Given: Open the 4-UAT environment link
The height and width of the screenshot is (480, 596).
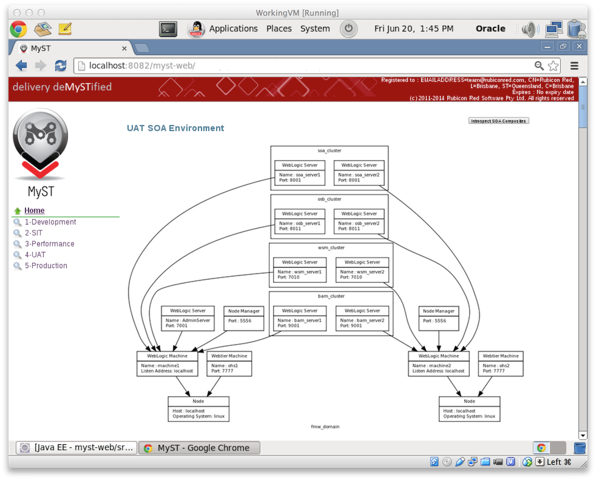Looking at the screenshot, I should 35,255.
